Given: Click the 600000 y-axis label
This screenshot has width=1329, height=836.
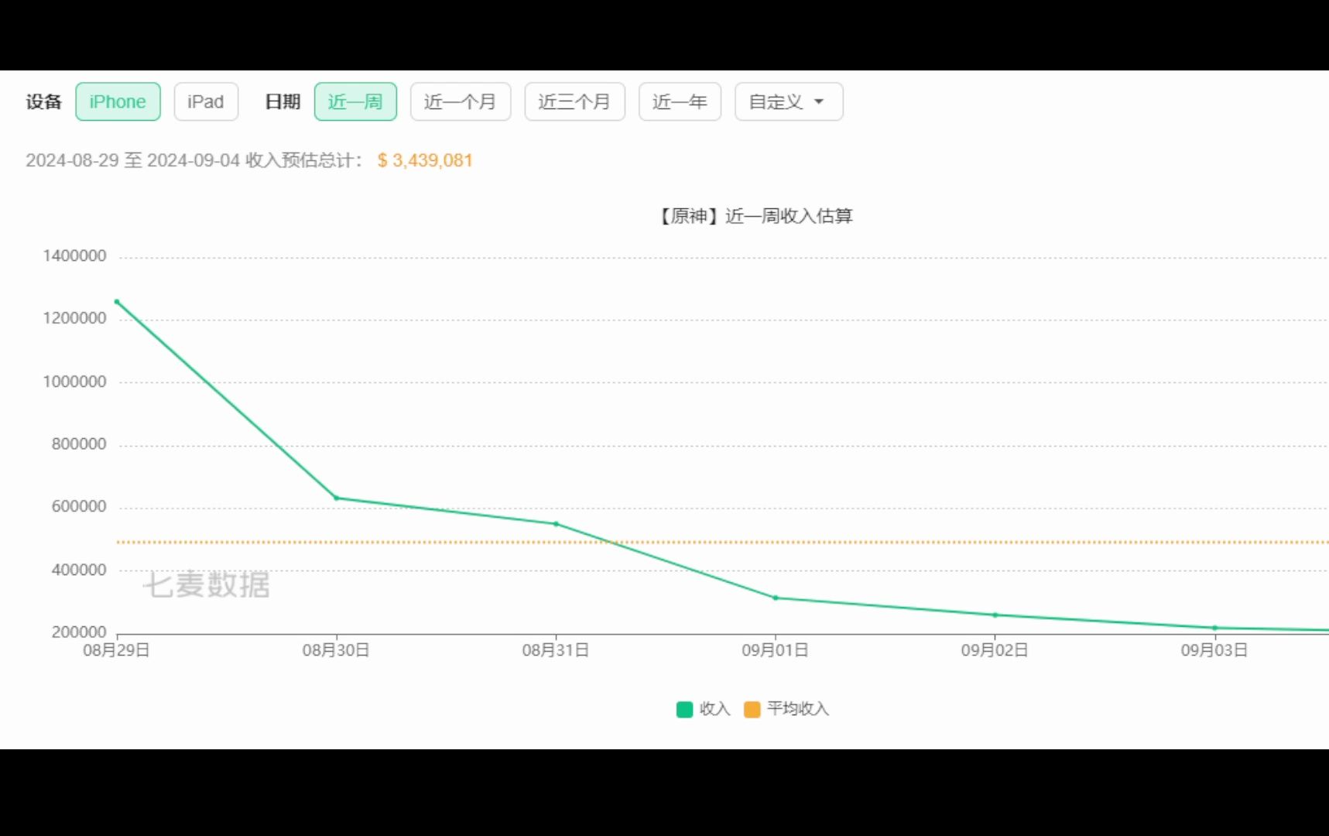Looking at the screenshot, I should point(79,507).
